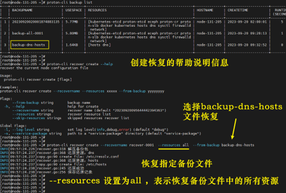This screenshot has width=286, height=193.
Task: Select the 'set log level' description text
Action: 118,130
